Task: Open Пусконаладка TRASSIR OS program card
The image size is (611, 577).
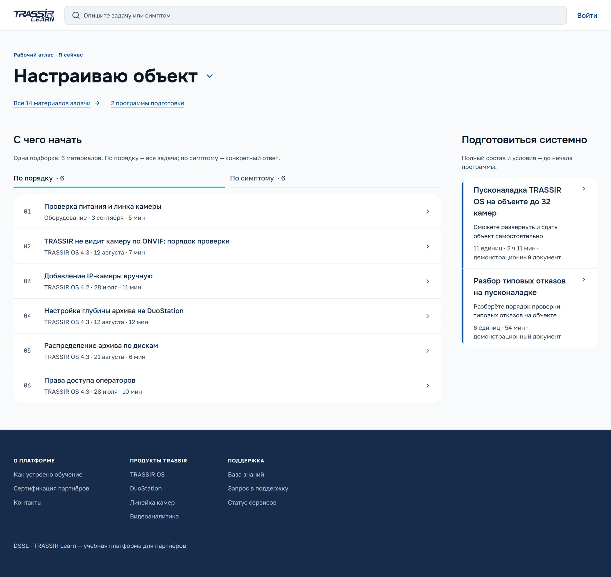Action: (529, 223)
